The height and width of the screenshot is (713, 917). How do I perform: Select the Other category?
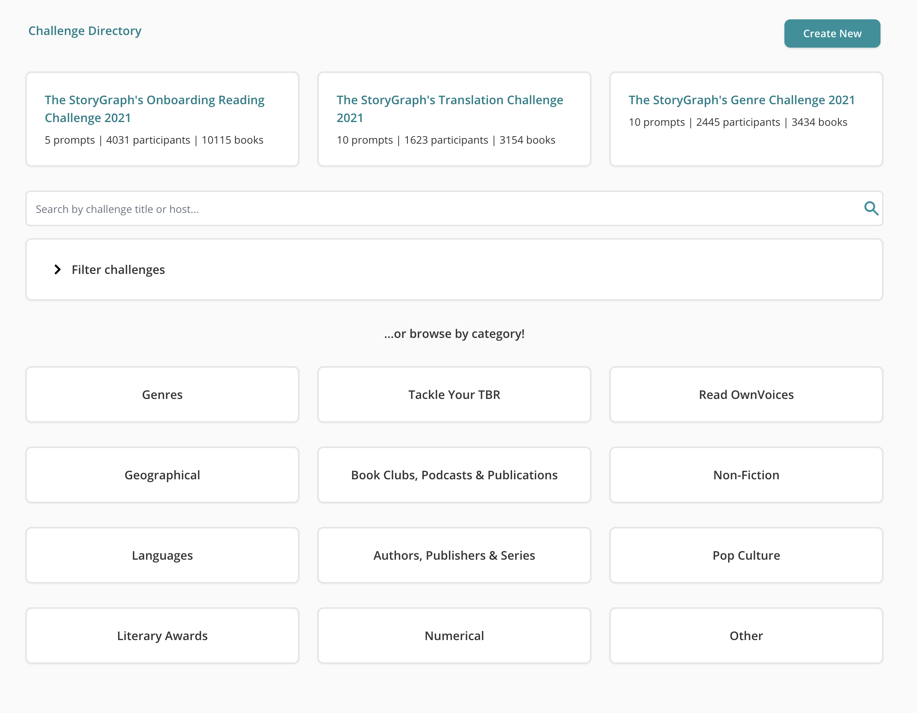click(x=746, y=636)
